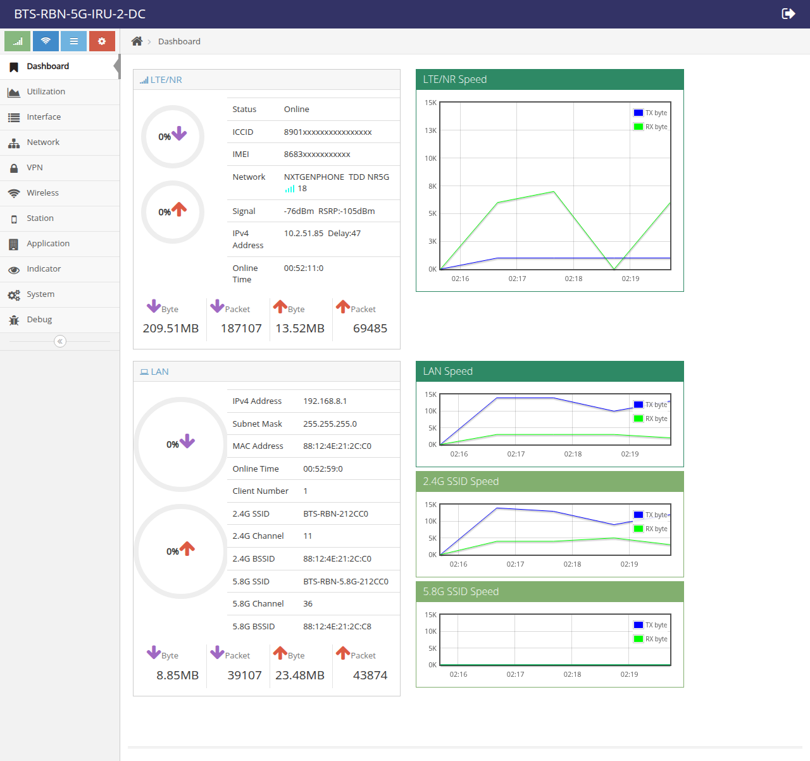Open the Dashboard menu item

click(x=60, y=66)
